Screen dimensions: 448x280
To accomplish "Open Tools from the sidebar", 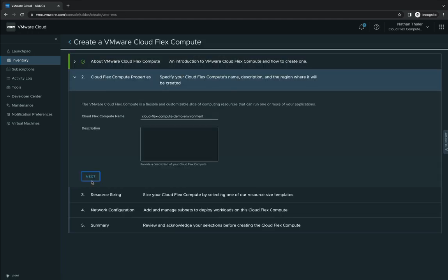I will pyautogui.click(x=16, y=87).
